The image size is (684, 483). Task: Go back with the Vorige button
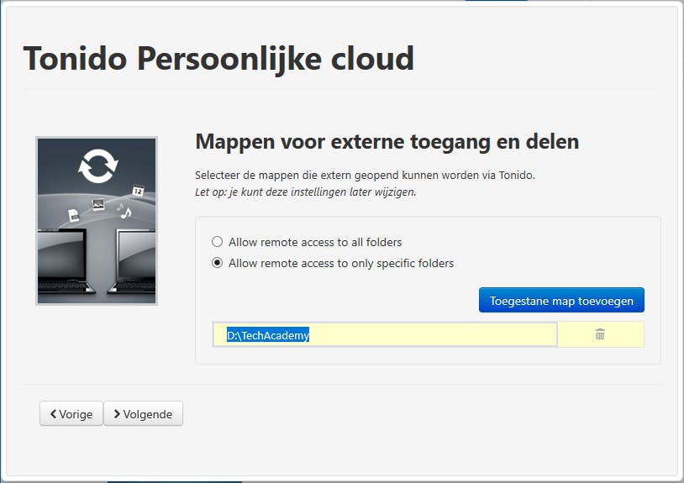pyautogui.click(x=71, y=413)
